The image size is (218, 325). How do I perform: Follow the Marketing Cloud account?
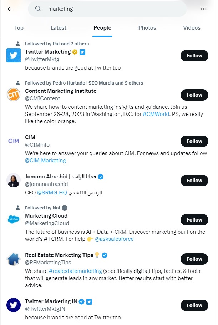pyautogui.click(x=194, y=220)
